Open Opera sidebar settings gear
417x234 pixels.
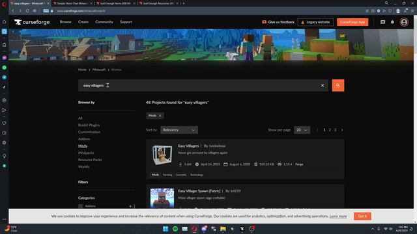click(5, 143)
